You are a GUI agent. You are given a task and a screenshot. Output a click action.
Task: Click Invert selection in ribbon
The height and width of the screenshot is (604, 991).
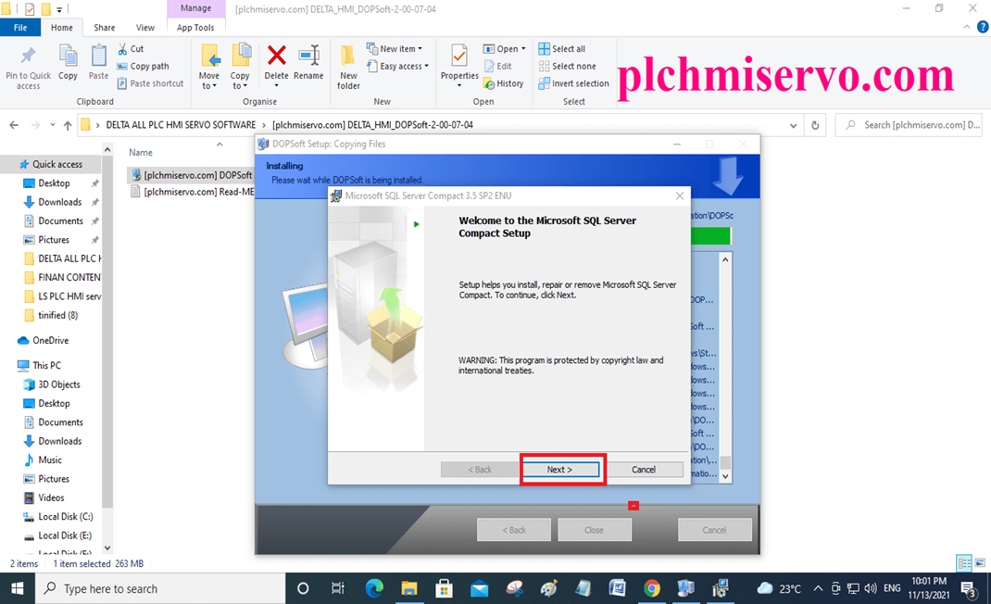574,82
